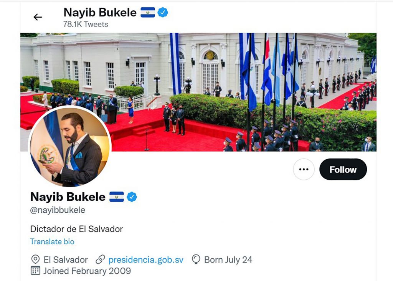393x281 pixels.
Task: Click the birthday balloon icon
Action: tap(196, 260)
